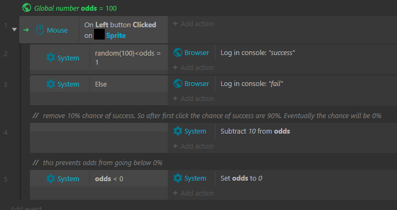Click the black Sprite thumbnail in condition

coord(99,34)
